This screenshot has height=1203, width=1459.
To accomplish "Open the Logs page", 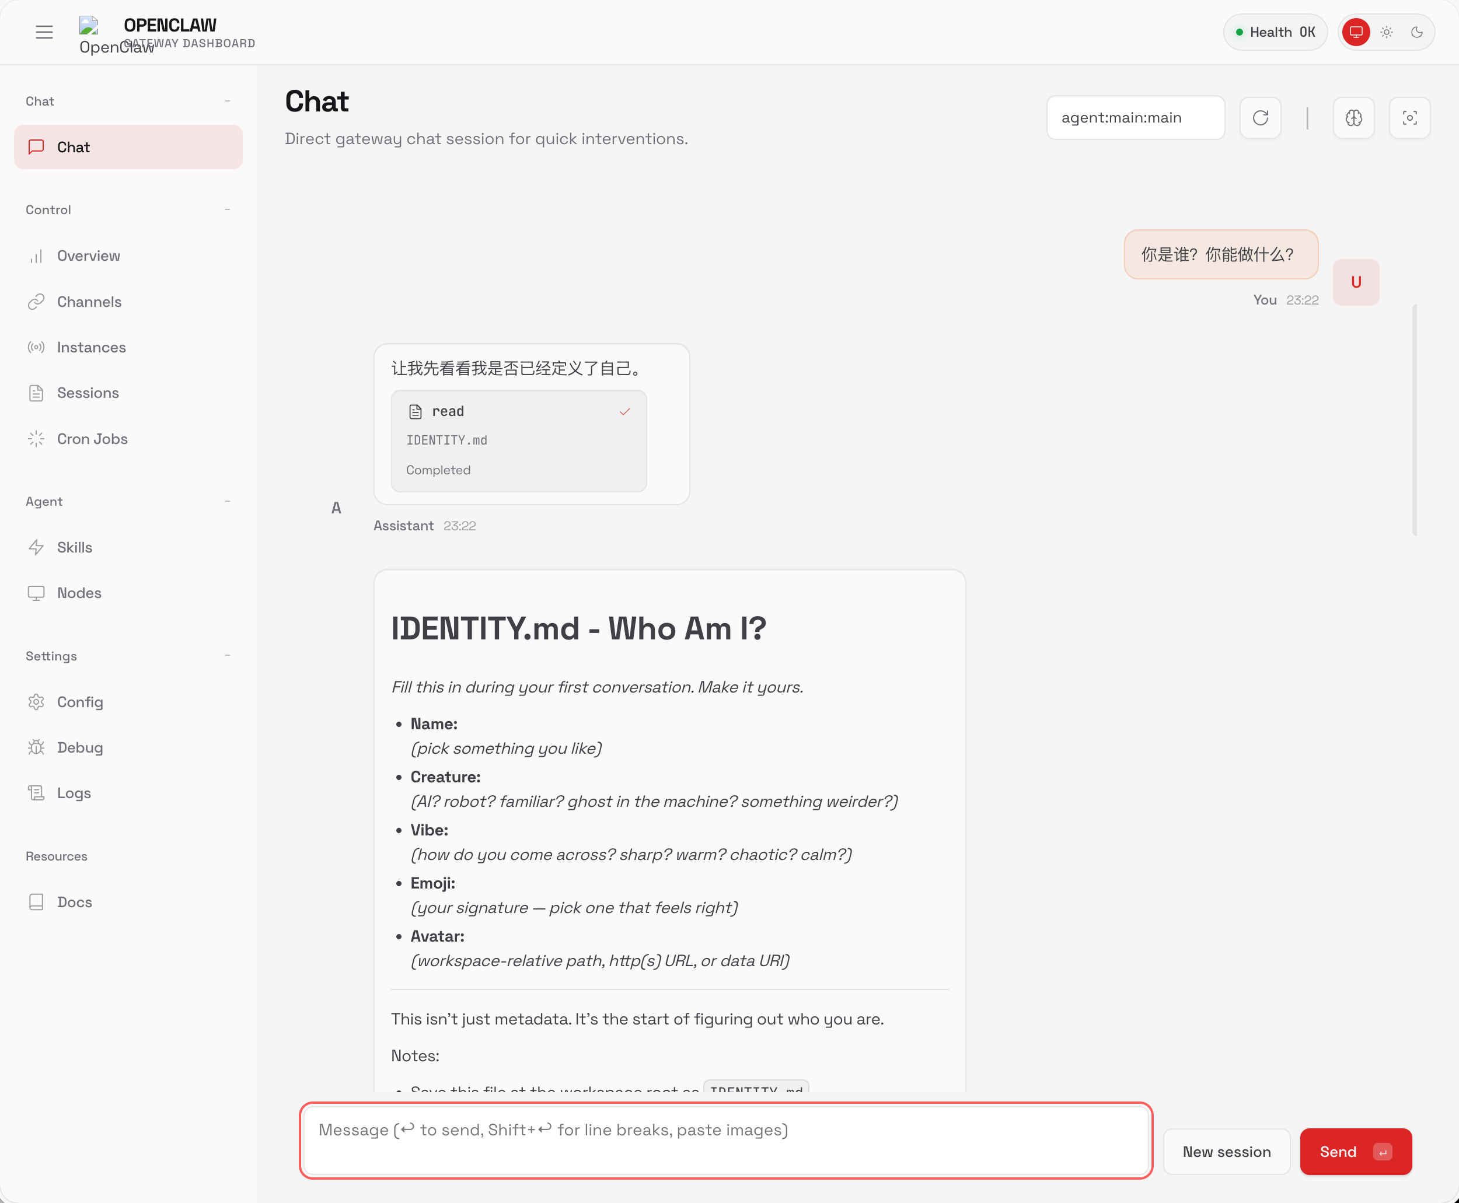I will coord(74,793).
